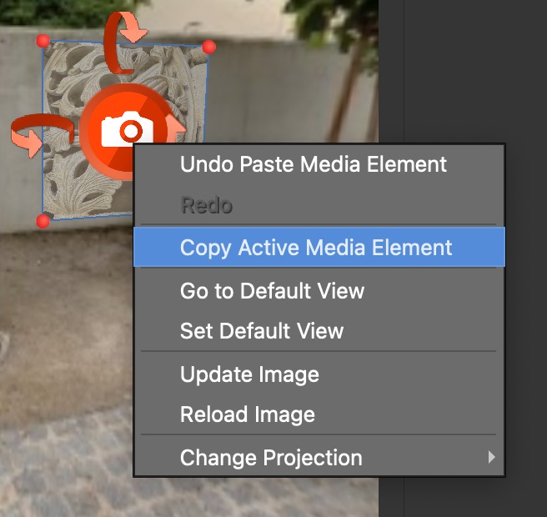
Task: Choose Undo Paste Media Element
Action: click(314, 164)
